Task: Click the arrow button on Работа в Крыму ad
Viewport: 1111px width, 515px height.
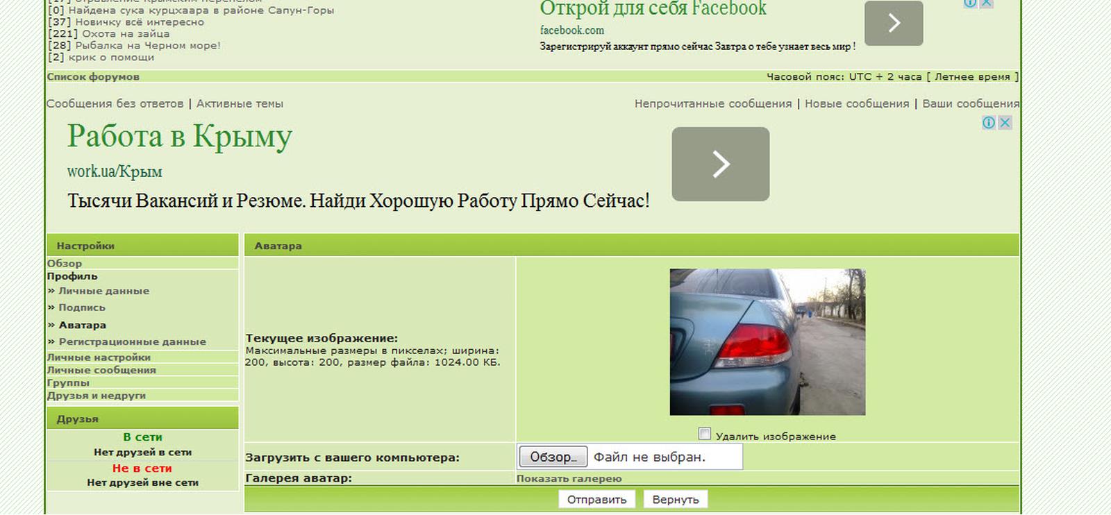Action: click(720, 164)
